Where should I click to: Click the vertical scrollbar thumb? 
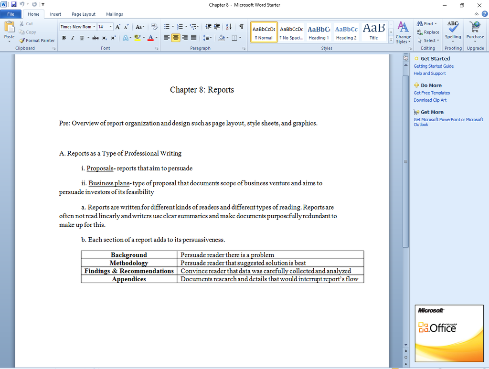(406, 161)
